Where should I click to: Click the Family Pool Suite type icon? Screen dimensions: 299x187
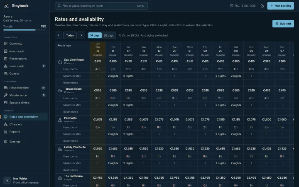pyautogui.click(x=60, y=149)
